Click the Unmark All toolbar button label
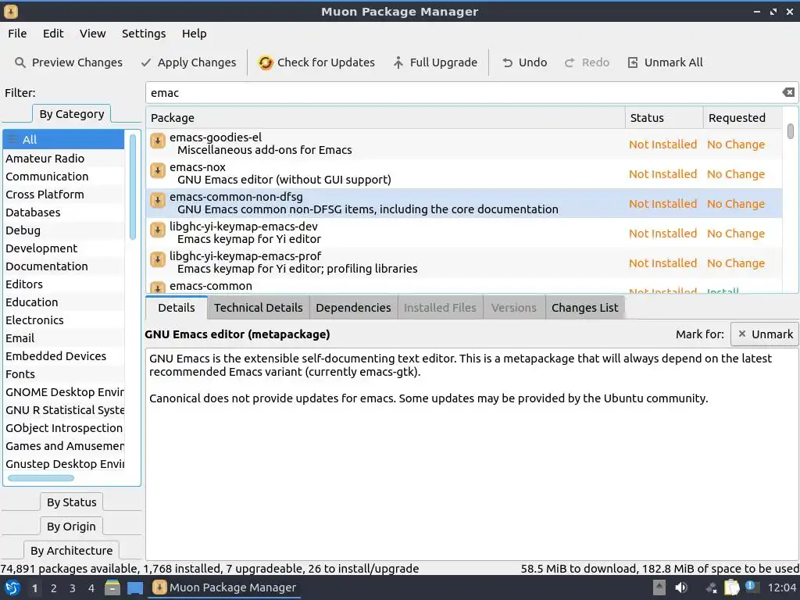Screen dimensions: 800x600 (x=673, y=62)
